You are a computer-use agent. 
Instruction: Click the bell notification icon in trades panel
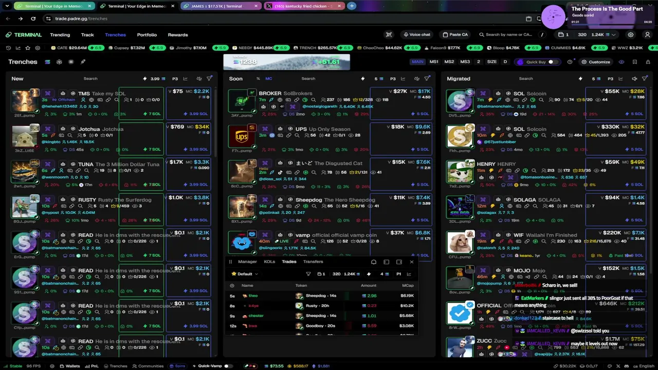374,262
